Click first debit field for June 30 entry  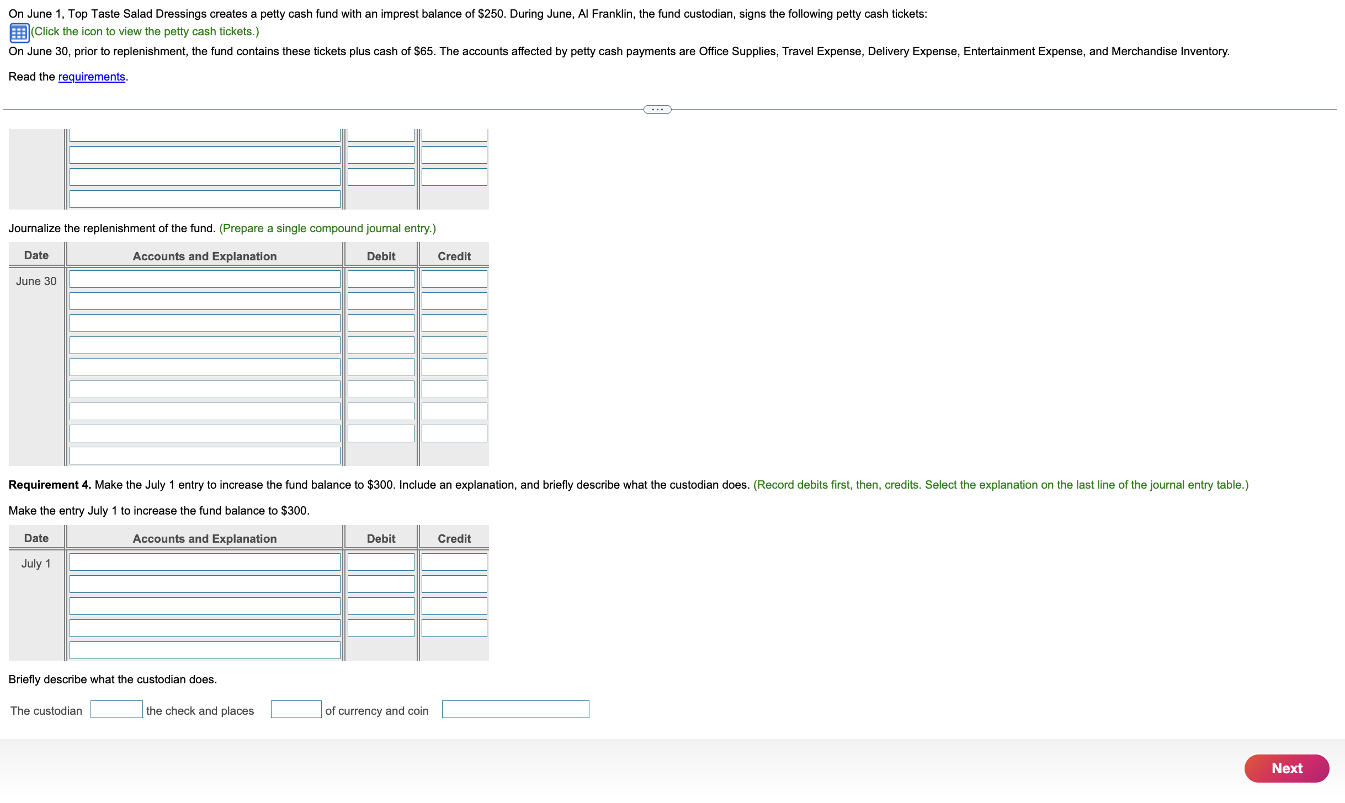pos(381,279)
